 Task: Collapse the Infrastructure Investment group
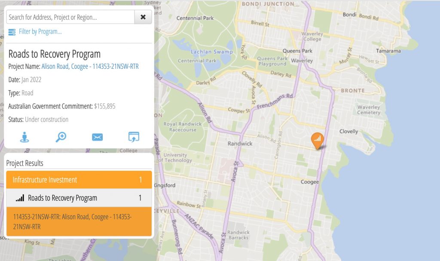(79, 180)
